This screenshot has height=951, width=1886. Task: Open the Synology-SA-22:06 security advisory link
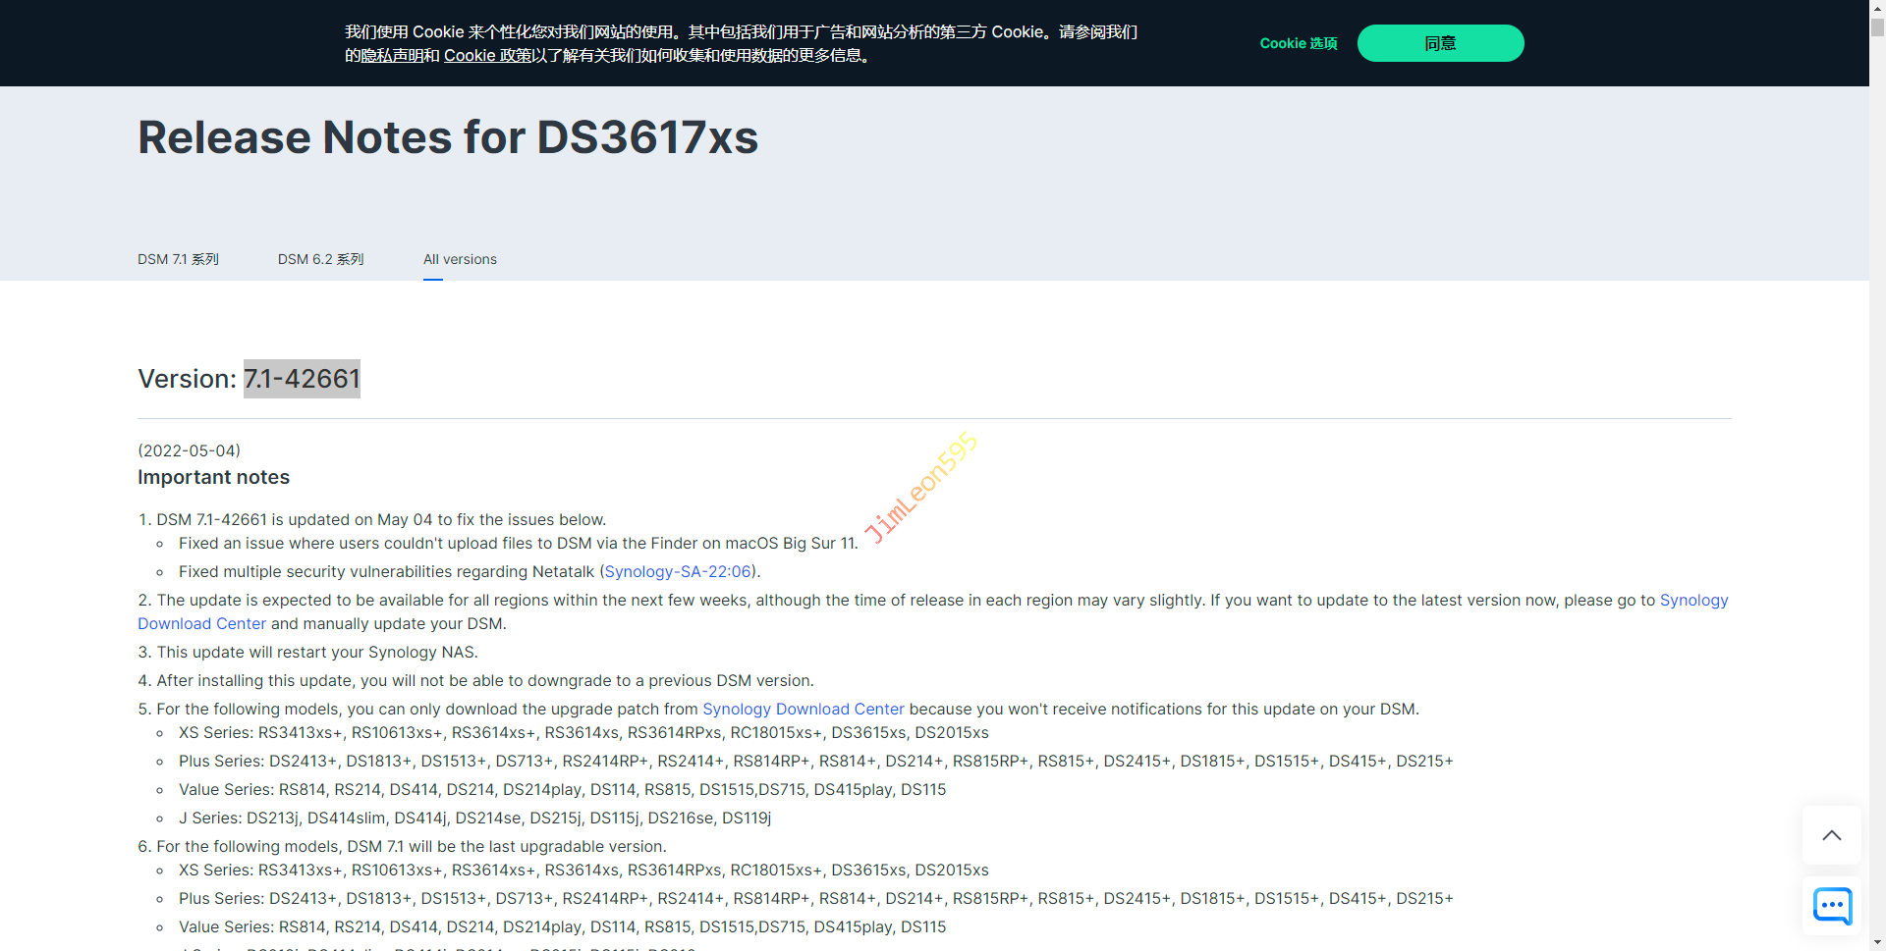click(678, 571)
